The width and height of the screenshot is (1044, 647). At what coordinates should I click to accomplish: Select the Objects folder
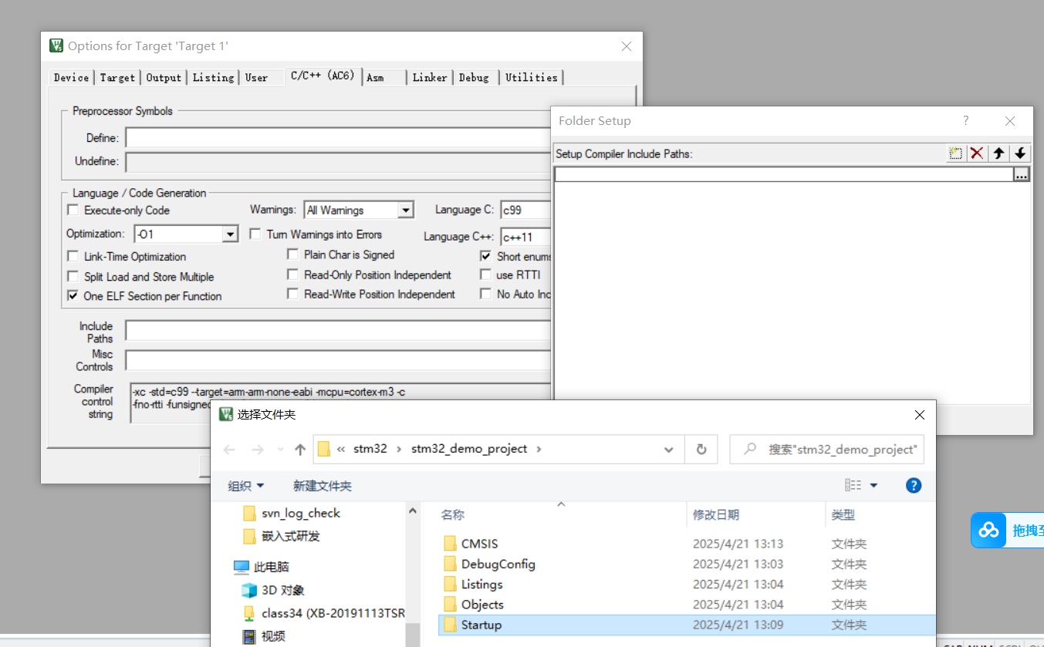(x=482, y=605)
